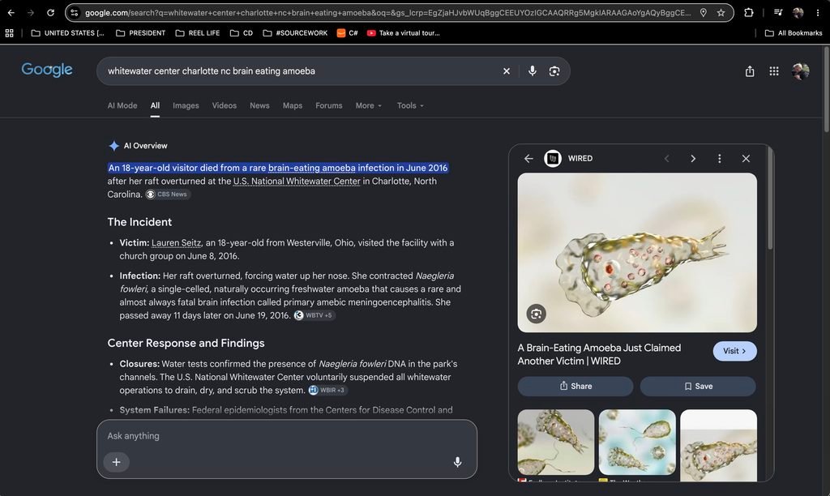Viewport: 830px width, 496px height.
Task: Click the plus button in Ask anything box
Action: [117, 462]
